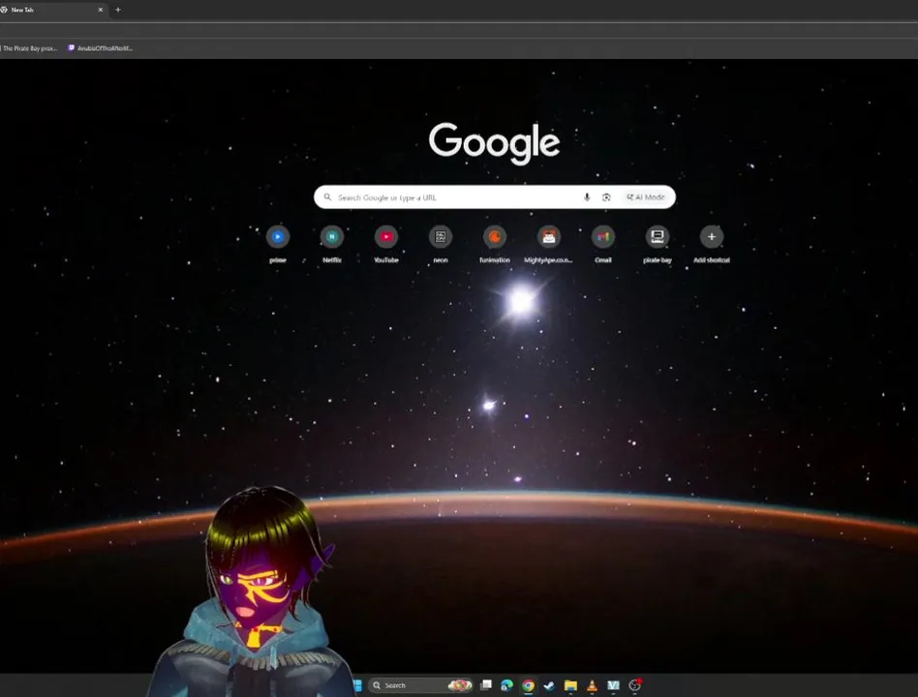Open the pirate bay shortcut
918x697 pixels.
[658, 237]
